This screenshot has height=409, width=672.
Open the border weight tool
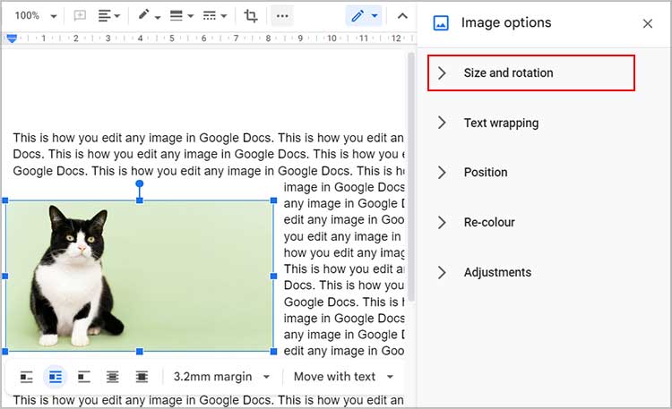[180, 16]
